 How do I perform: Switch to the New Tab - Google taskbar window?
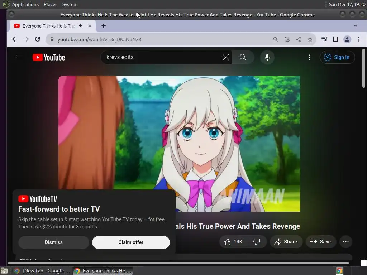point(42,271)
